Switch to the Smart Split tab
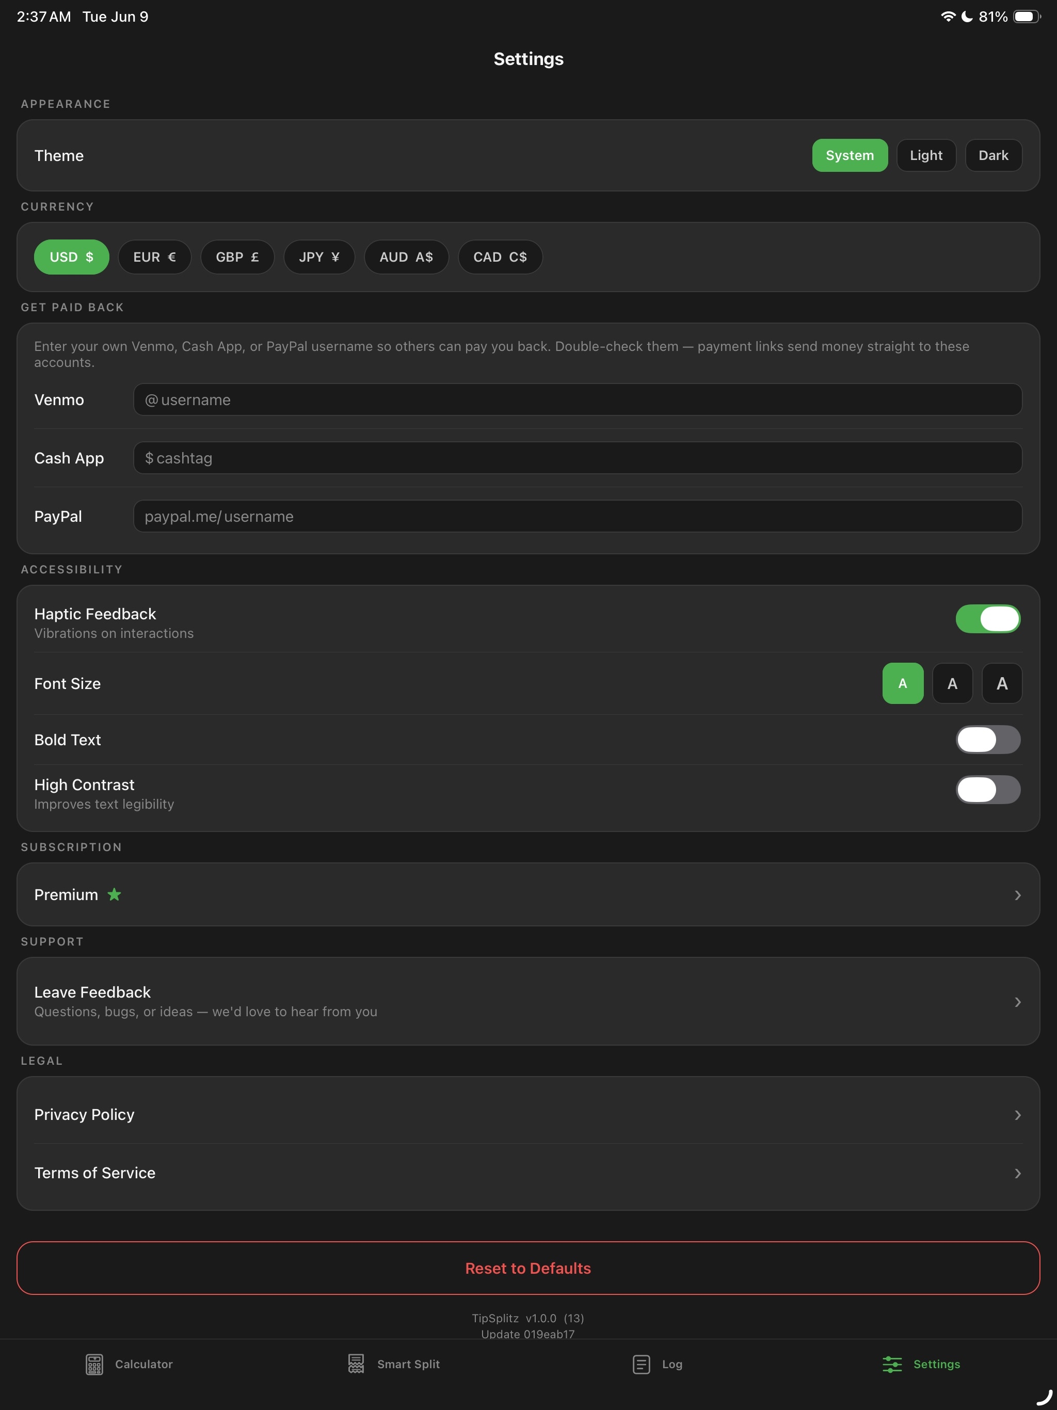 394,1364
